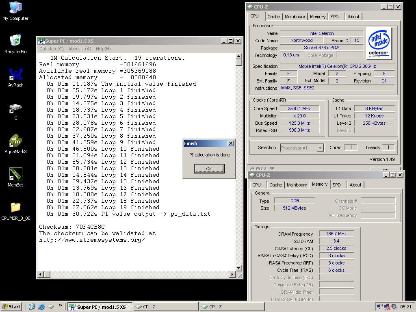Viewport: 416px width, 312px height.
Task: Switch to Cache tab in upper CPU-Z
Action: (273, 17)
